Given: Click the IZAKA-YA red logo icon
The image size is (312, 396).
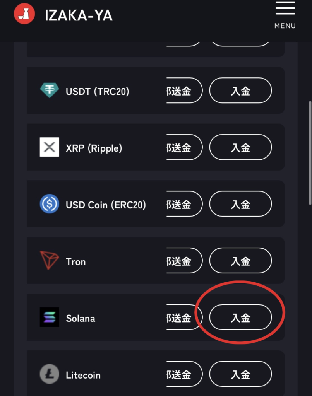Looking at the screenshot, I should click(x=24, y=15).
